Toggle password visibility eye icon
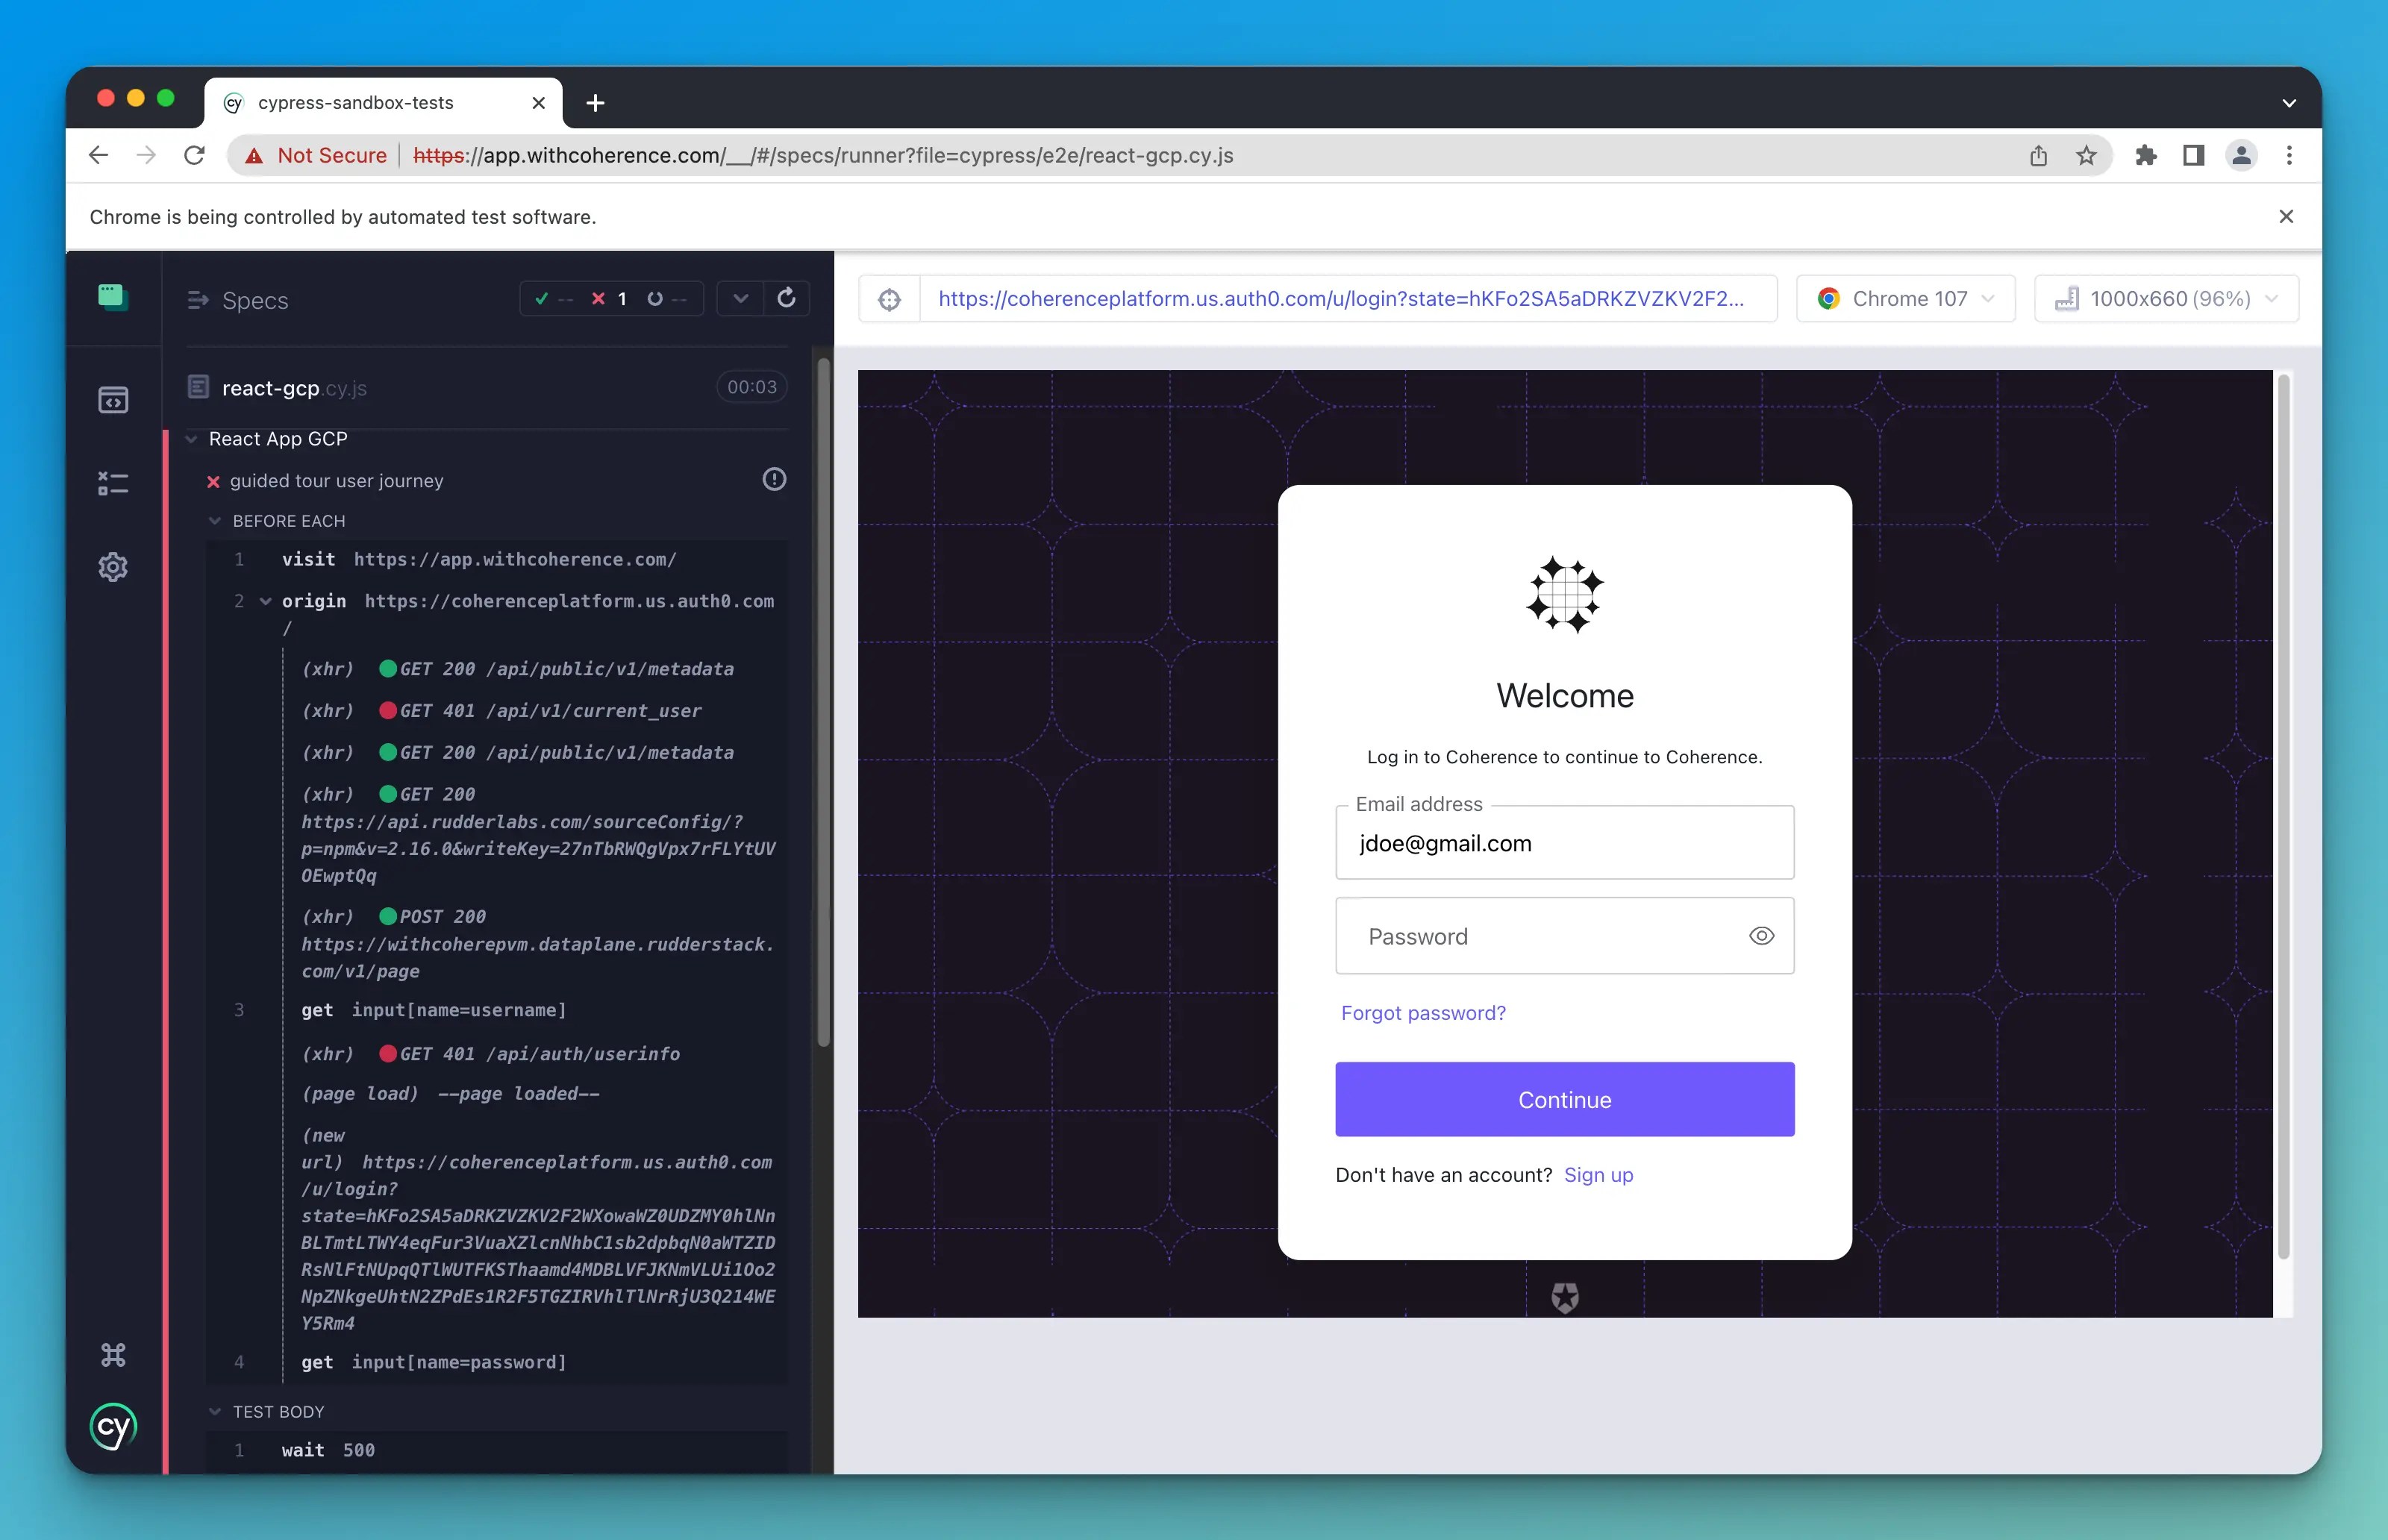The height and width of the screenshot is (1540, 2388). pos(1761,936)
